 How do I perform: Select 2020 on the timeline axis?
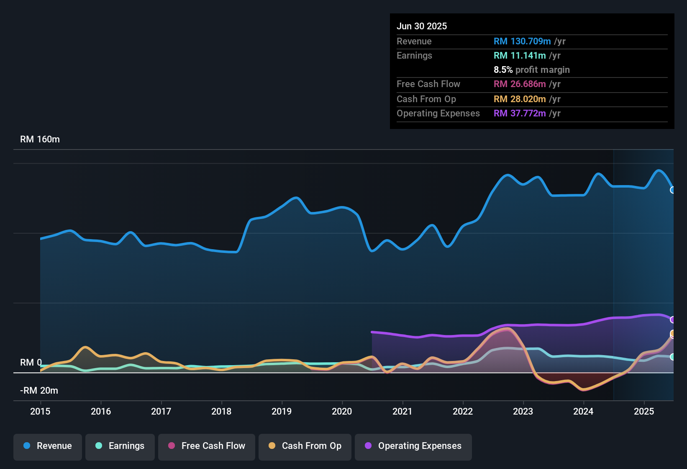coord(342,412)
